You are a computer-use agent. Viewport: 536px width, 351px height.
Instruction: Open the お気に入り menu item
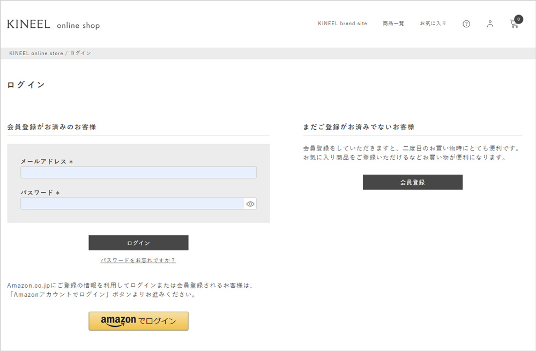433,24
